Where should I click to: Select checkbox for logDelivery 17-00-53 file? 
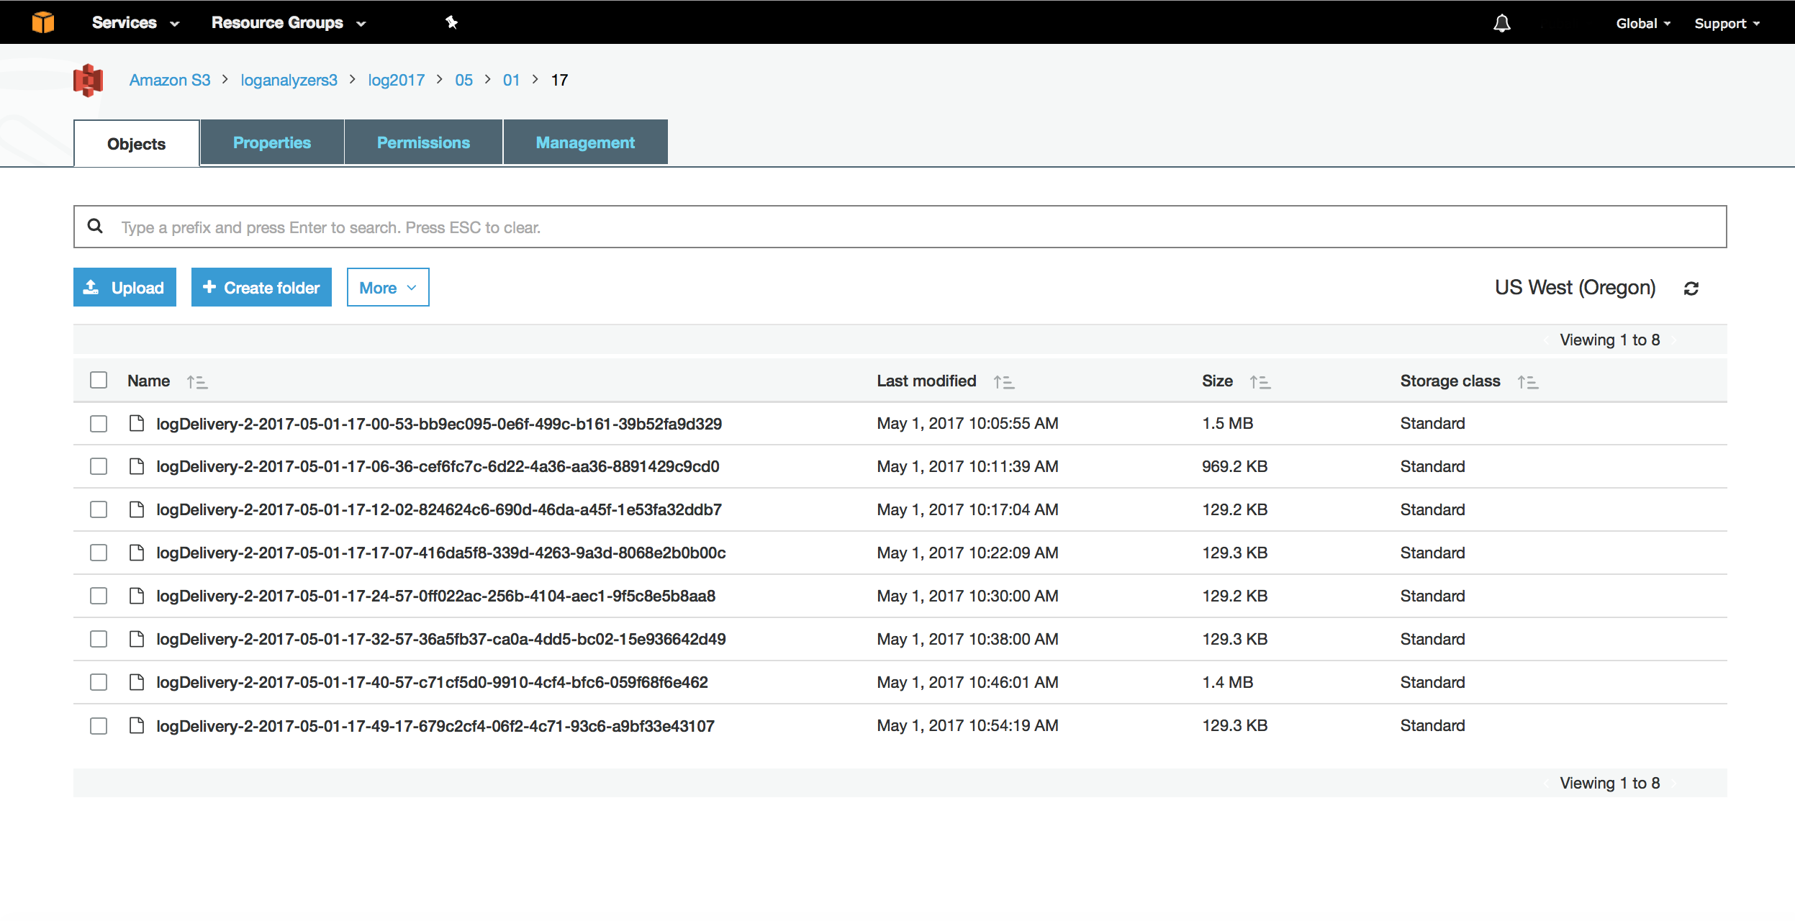(x=99, y=424)
